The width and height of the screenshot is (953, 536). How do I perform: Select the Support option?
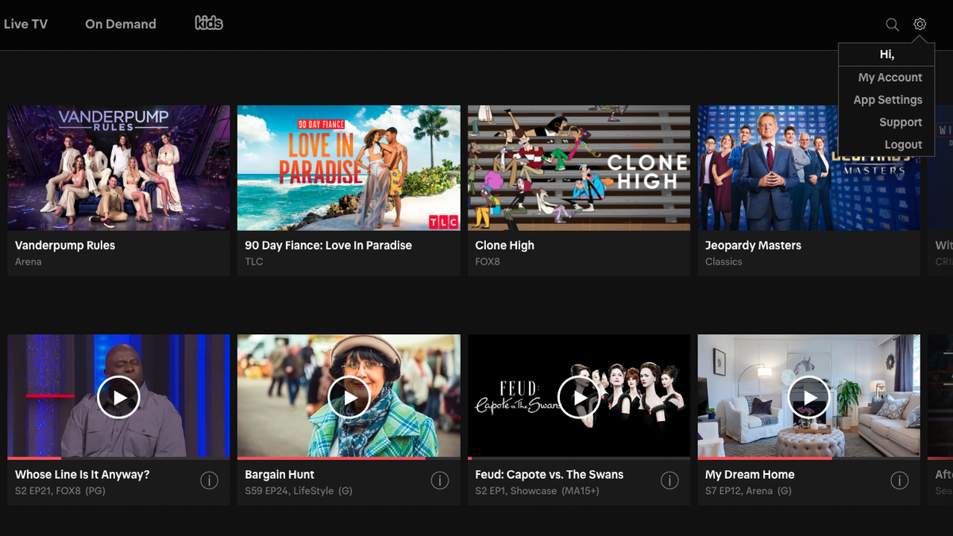901,121
